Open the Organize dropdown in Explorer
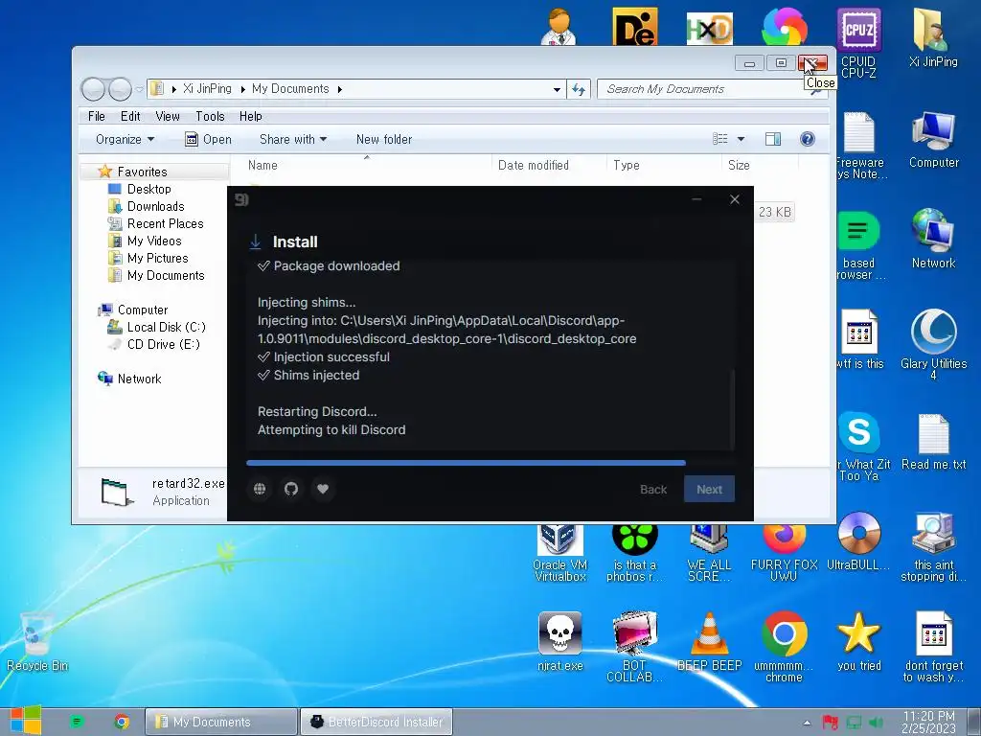 [x=125, y=140]
